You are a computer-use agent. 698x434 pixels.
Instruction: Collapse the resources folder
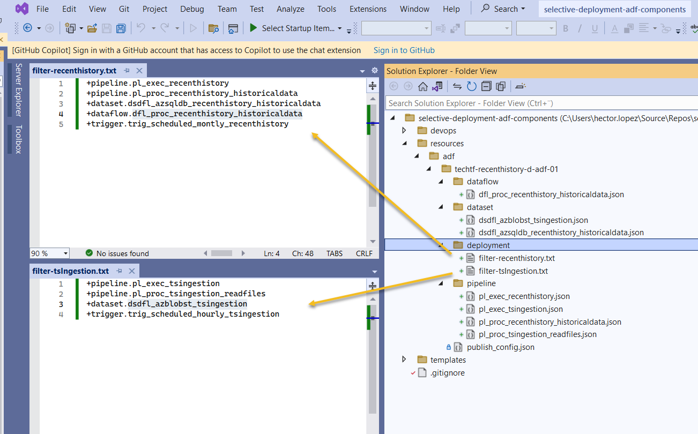404,144
